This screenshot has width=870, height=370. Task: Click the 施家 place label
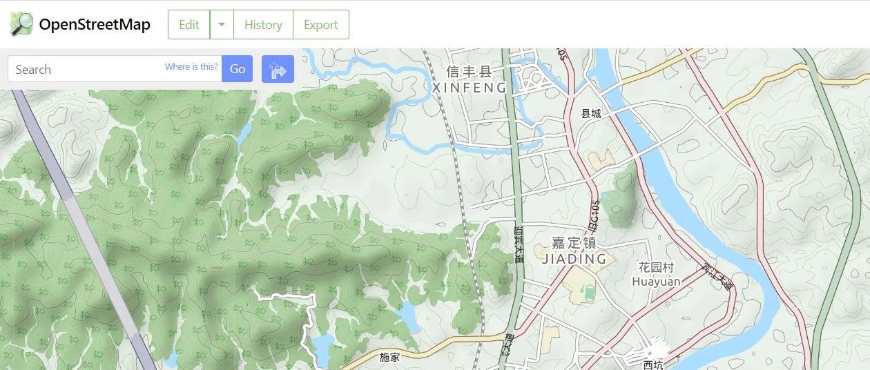390,357
